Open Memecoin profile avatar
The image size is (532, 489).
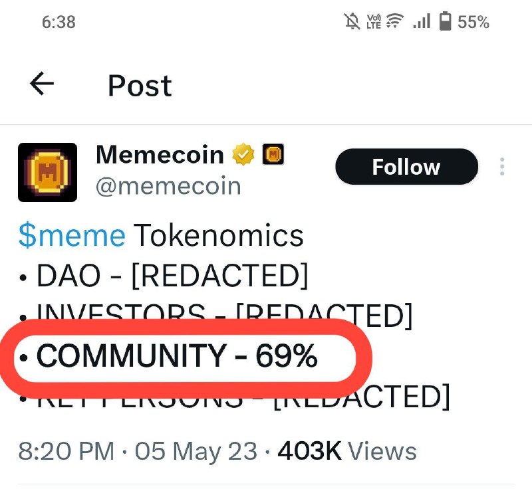[47, 171]
